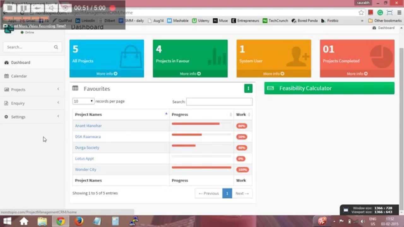Open the Anant Manohar project
The image size is (404, 227).
click(x=88, y=126)
